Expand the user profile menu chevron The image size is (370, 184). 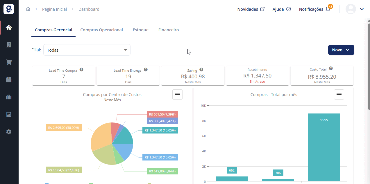coord(362,9)
